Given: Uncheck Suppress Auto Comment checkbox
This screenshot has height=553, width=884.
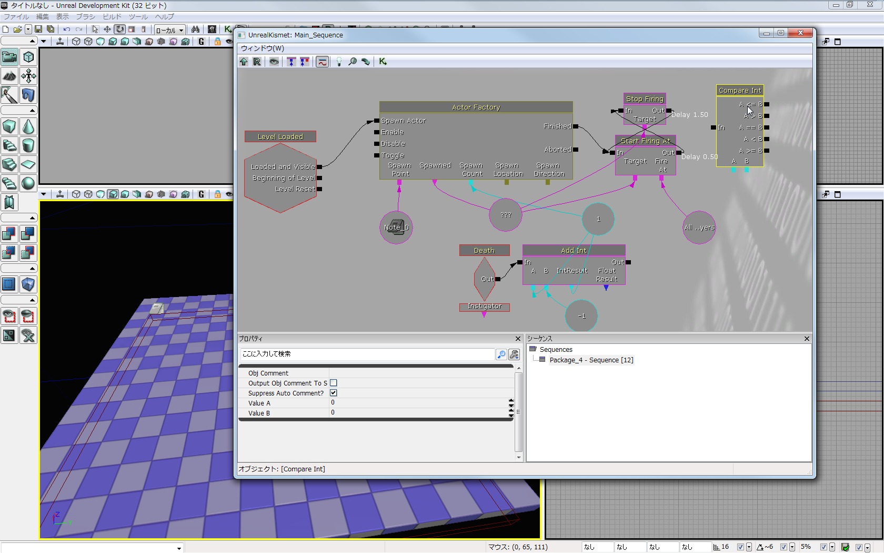Looking at the screenshot, I should click(334, 393).
